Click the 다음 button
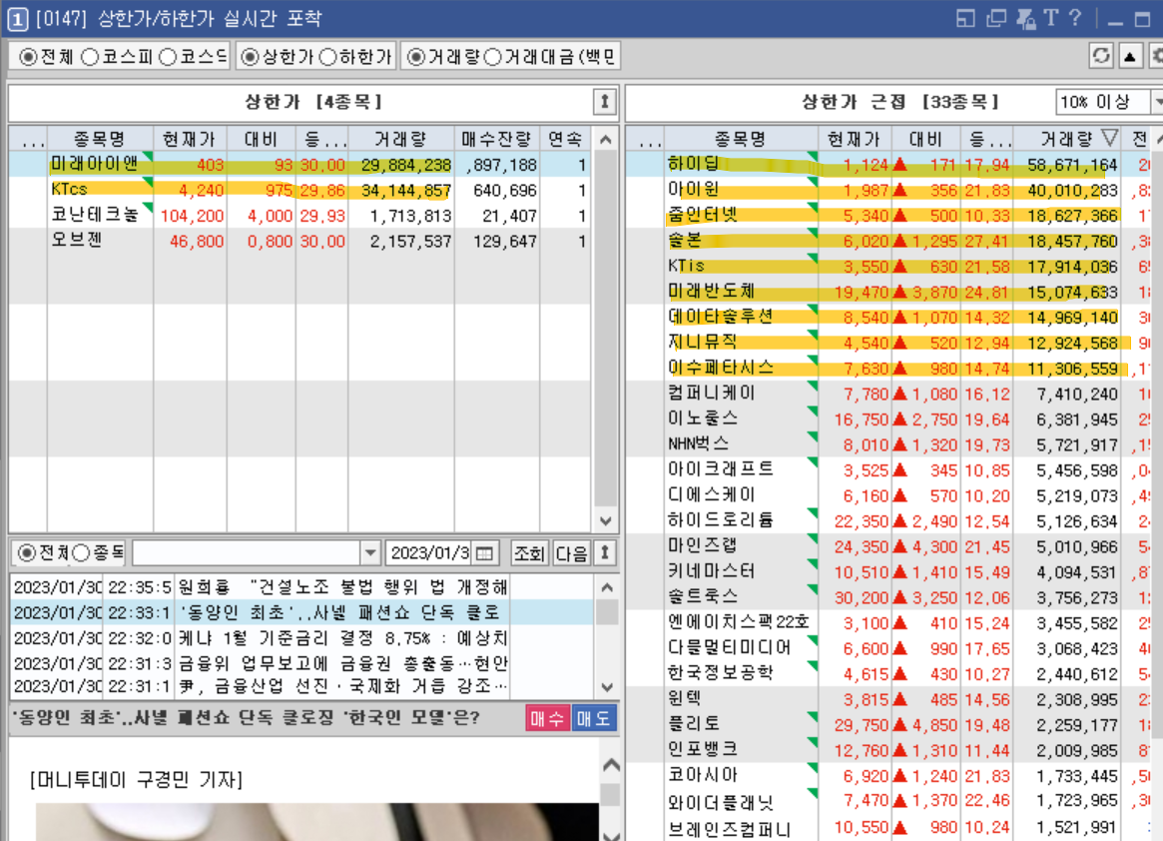 (571, 553)
